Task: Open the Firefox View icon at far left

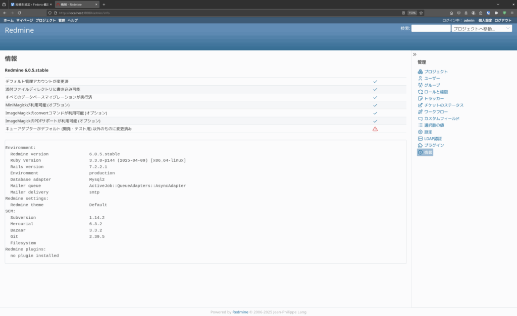Action: (4, 5)
